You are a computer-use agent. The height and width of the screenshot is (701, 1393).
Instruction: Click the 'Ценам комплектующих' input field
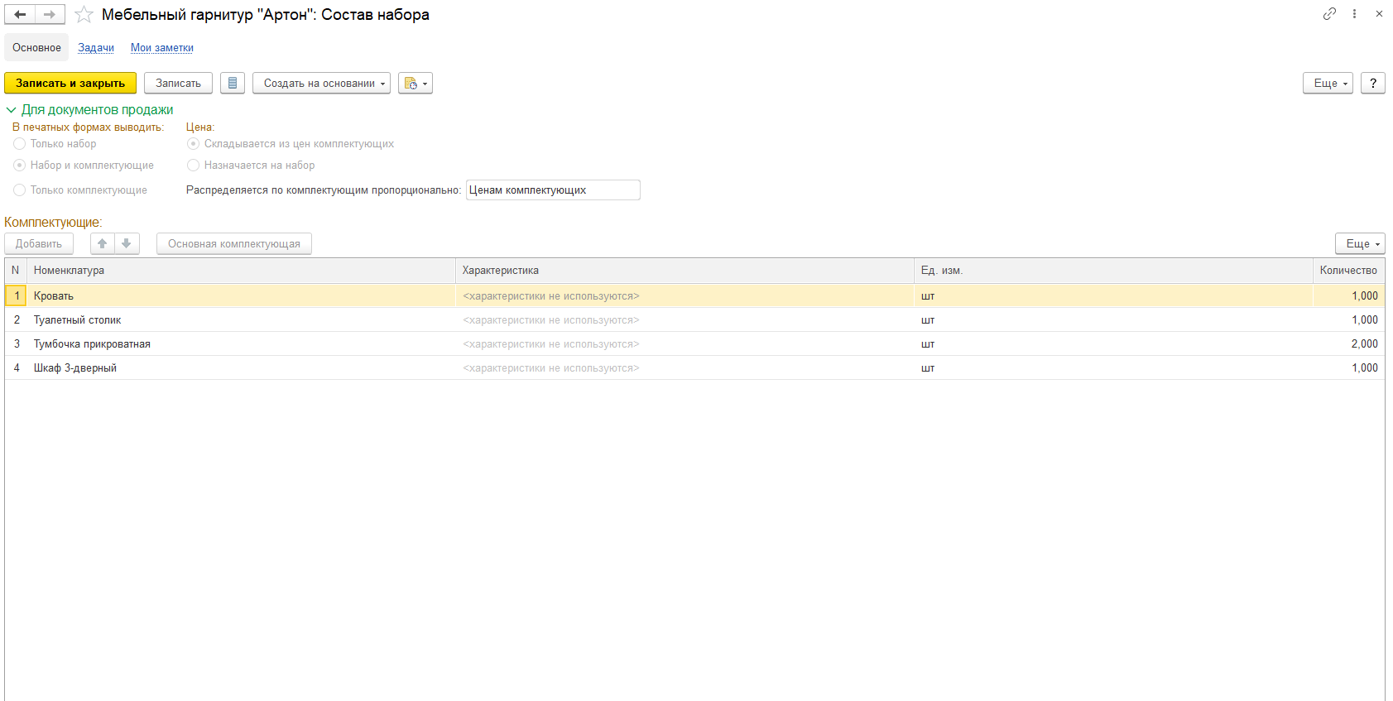click(x=553, y=190)
